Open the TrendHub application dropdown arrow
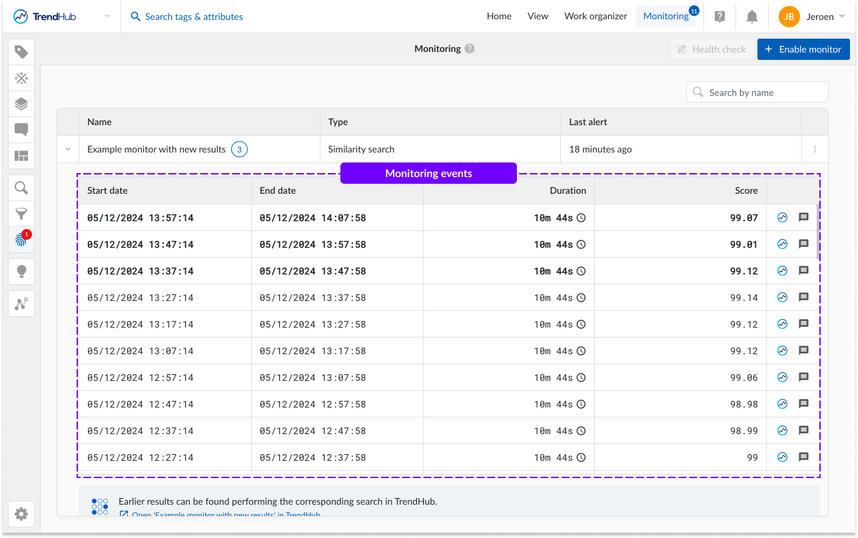 [107, 17]
